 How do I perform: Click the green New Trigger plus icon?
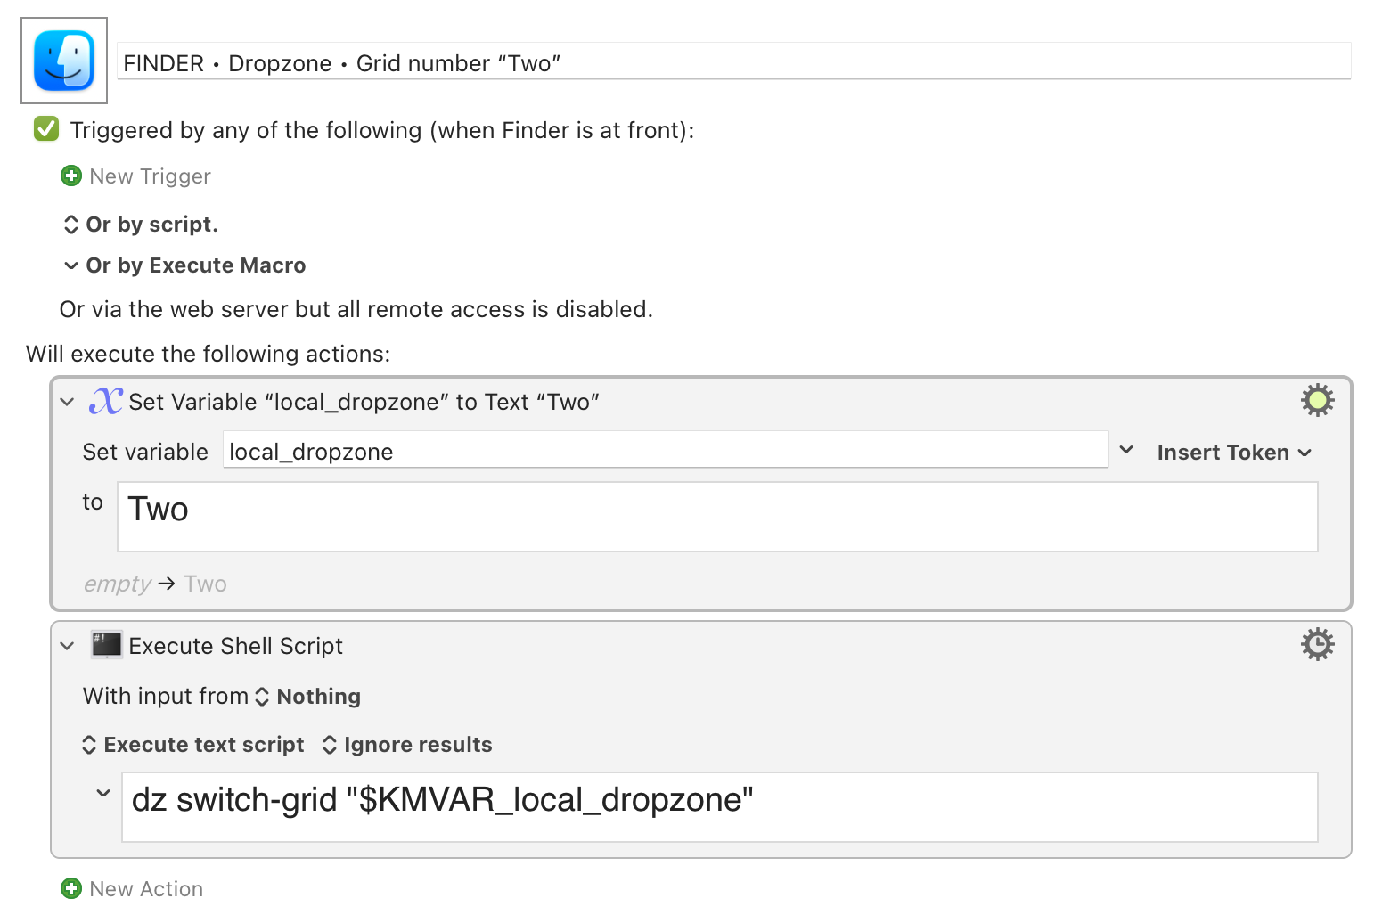pos(71,176)
